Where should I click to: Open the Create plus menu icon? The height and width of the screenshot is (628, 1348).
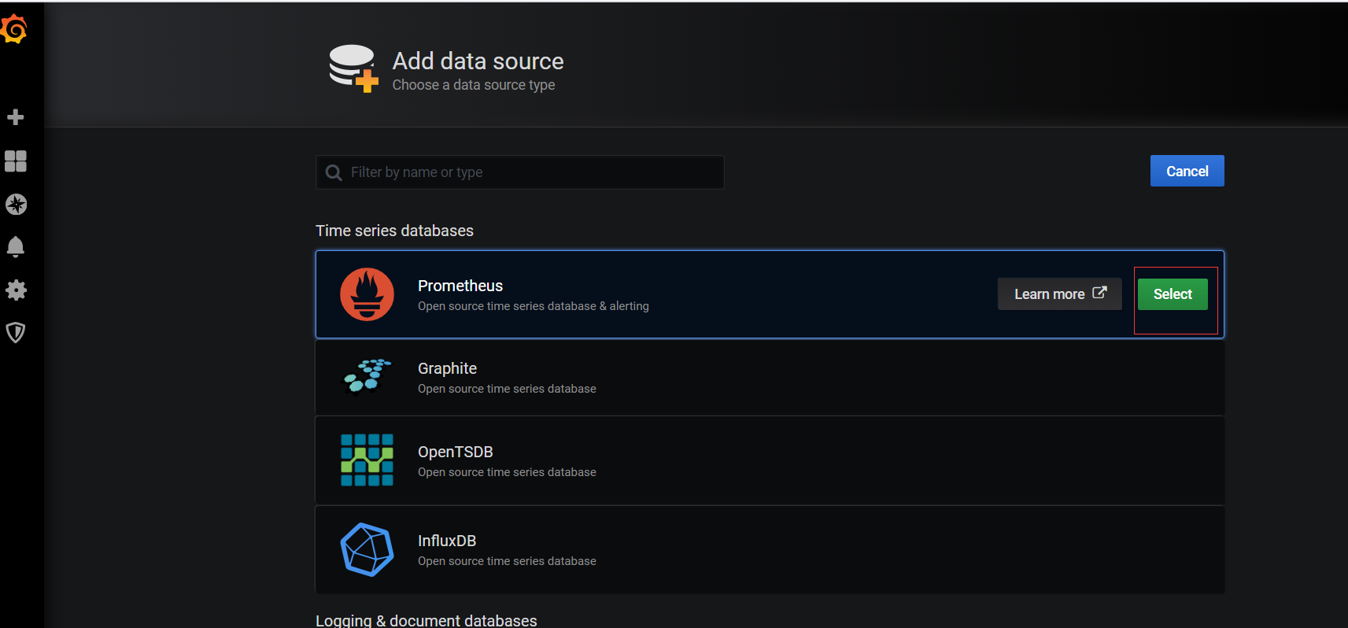(x=16, y=117)
